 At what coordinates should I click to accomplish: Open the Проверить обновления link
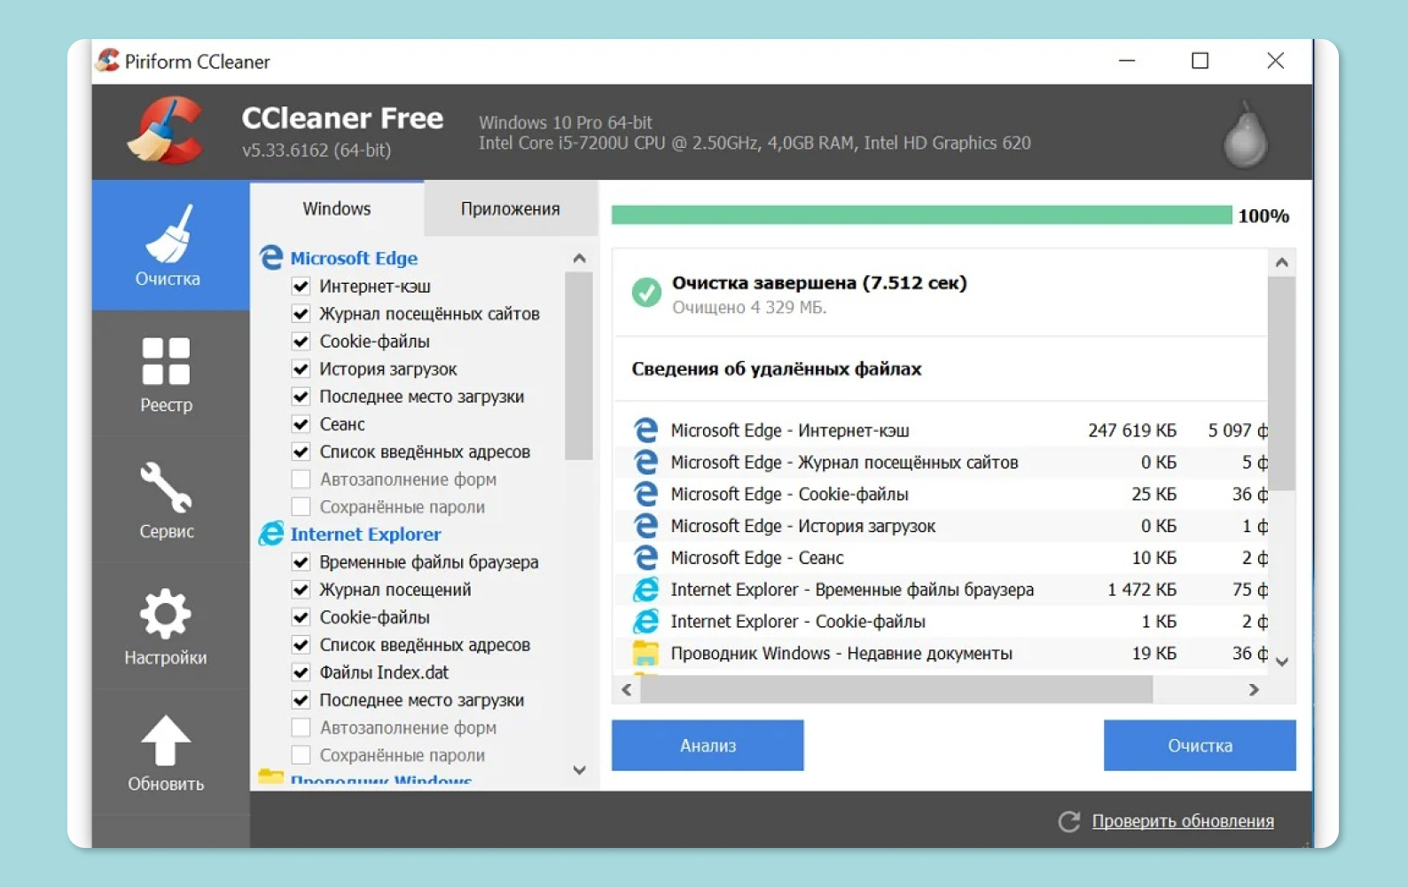tap(1182, 821)
